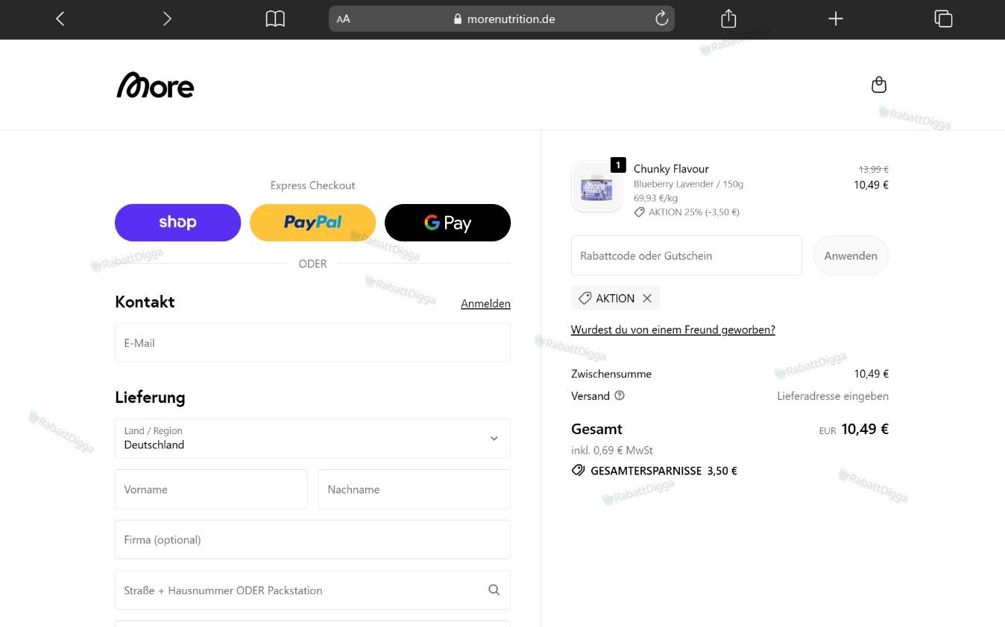Click the Zwischensumme label
The width and height of the screenshot is (1005, 627).
click(611, 374)
